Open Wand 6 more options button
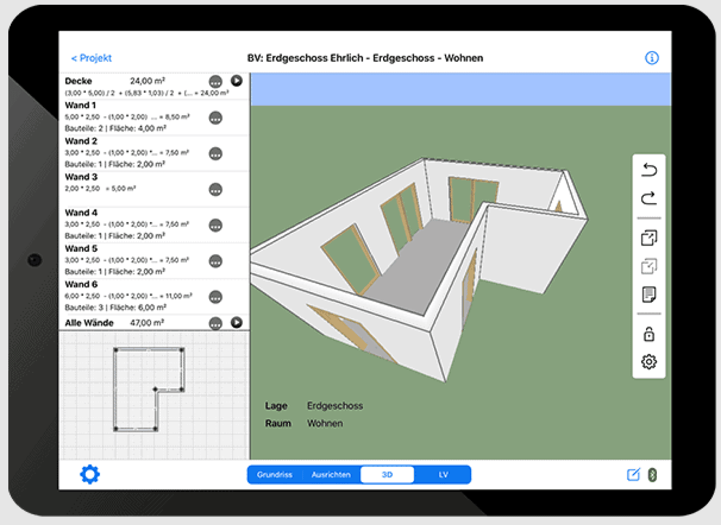This screenshot has width=721, height=525. 216,297
